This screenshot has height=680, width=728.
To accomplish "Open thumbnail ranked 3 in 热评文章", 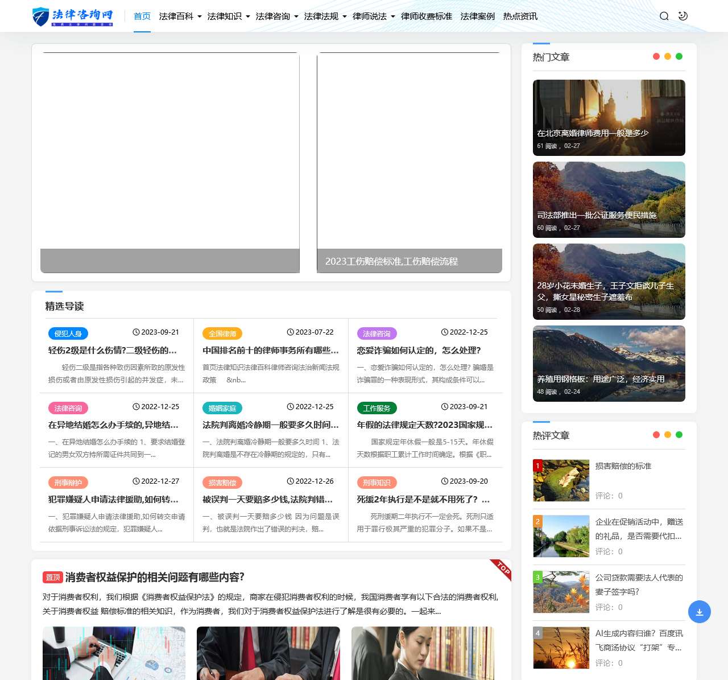I will click(x=561, y=592).
